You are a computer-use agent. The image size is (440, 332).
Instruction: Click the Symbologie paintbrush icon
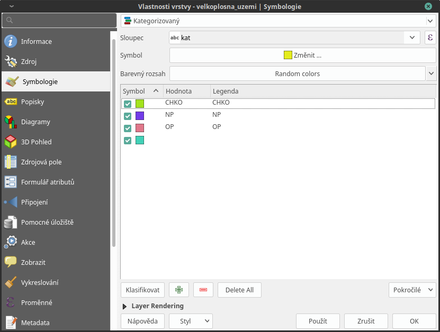tap(12, 81)
